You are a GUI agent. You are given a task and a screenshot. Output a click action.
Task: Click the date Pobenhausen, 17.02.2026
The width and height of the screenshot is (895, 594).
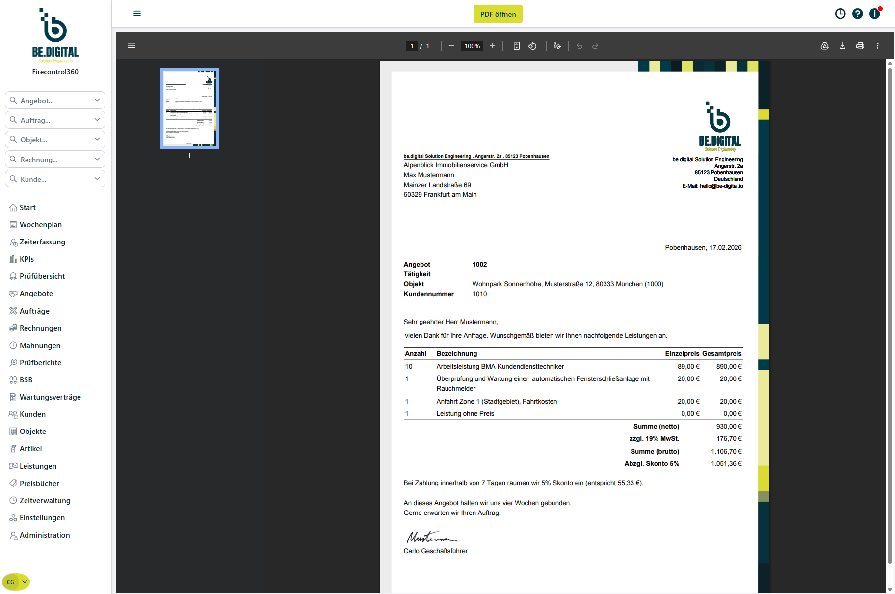(703, 247)
